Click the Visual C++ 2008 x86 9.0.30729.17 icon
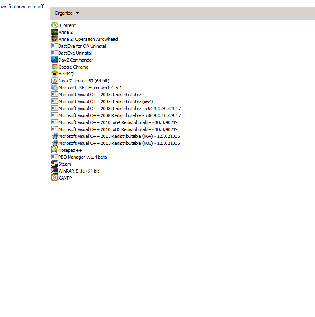 pyautogui.click(x=55, y=115)
